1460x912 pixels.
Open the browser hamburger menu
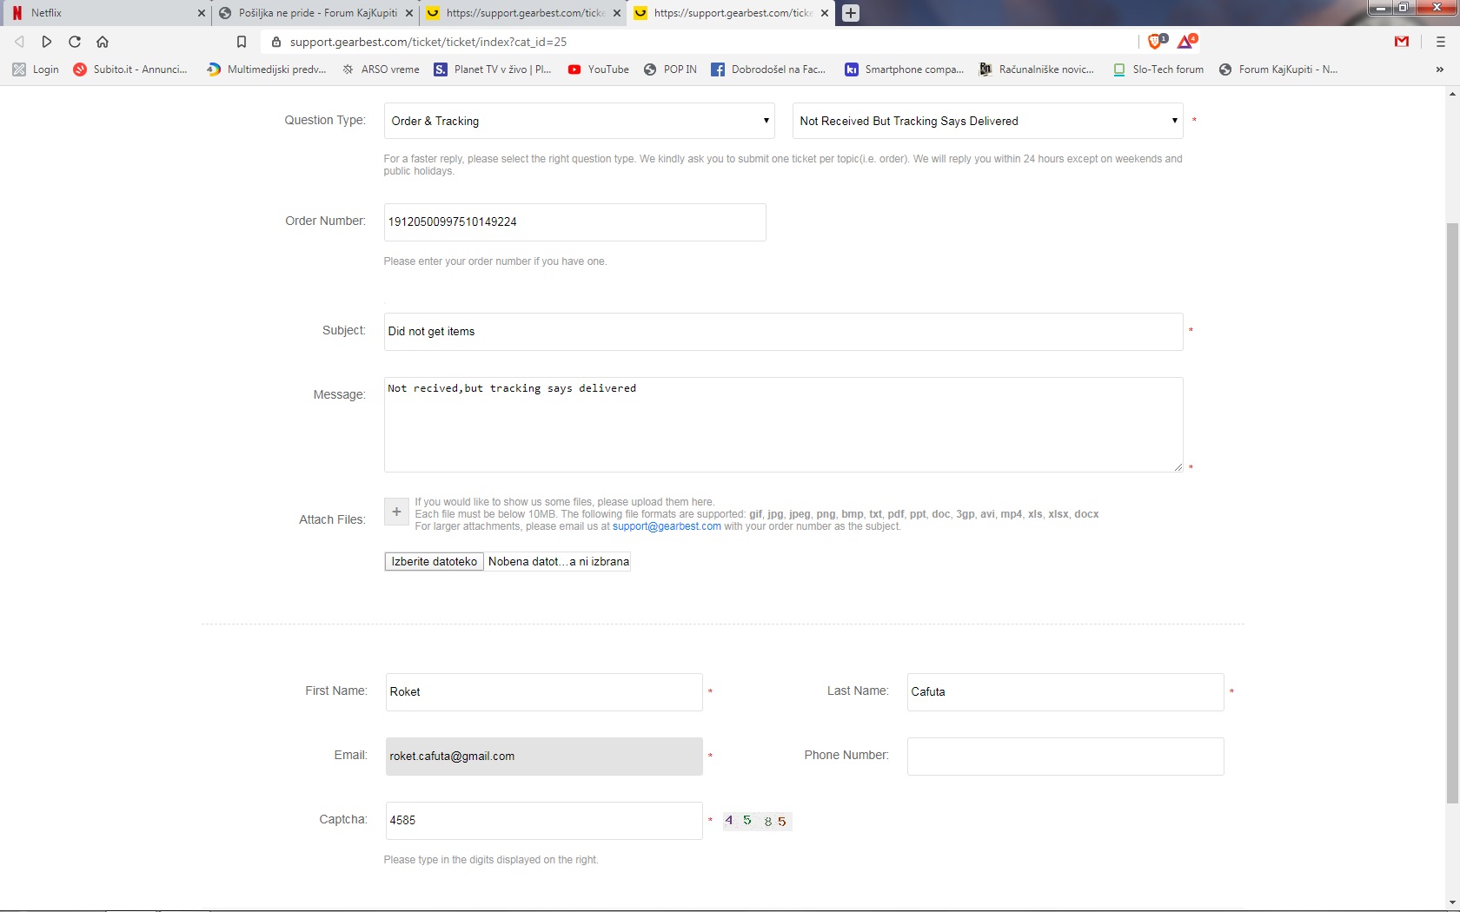pos(1440,42)
